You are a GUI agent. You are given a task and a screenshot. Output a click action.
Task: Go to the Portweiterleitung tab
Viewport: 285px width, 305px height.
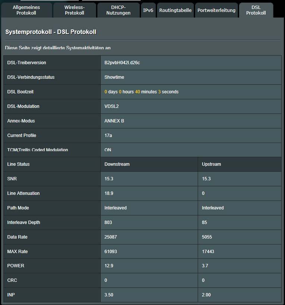coord(216,10)
